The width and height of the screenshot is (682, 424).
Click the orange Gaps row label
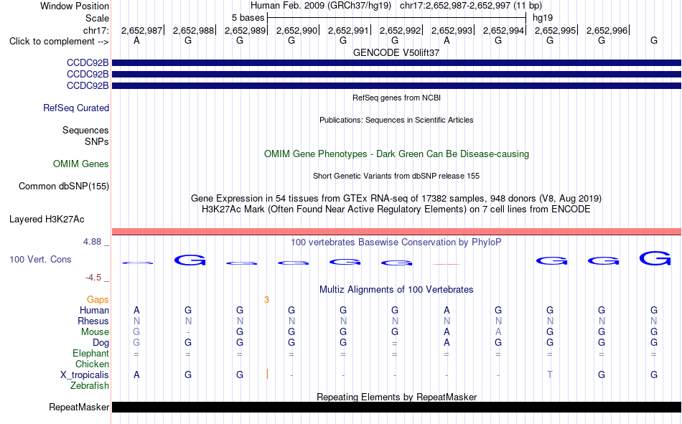tap(98, 300)
